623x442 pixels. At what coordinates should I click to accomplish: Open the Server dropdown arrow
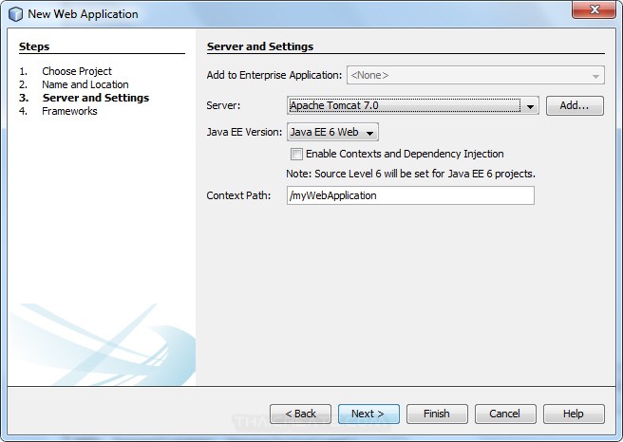(x=531, y=106)
